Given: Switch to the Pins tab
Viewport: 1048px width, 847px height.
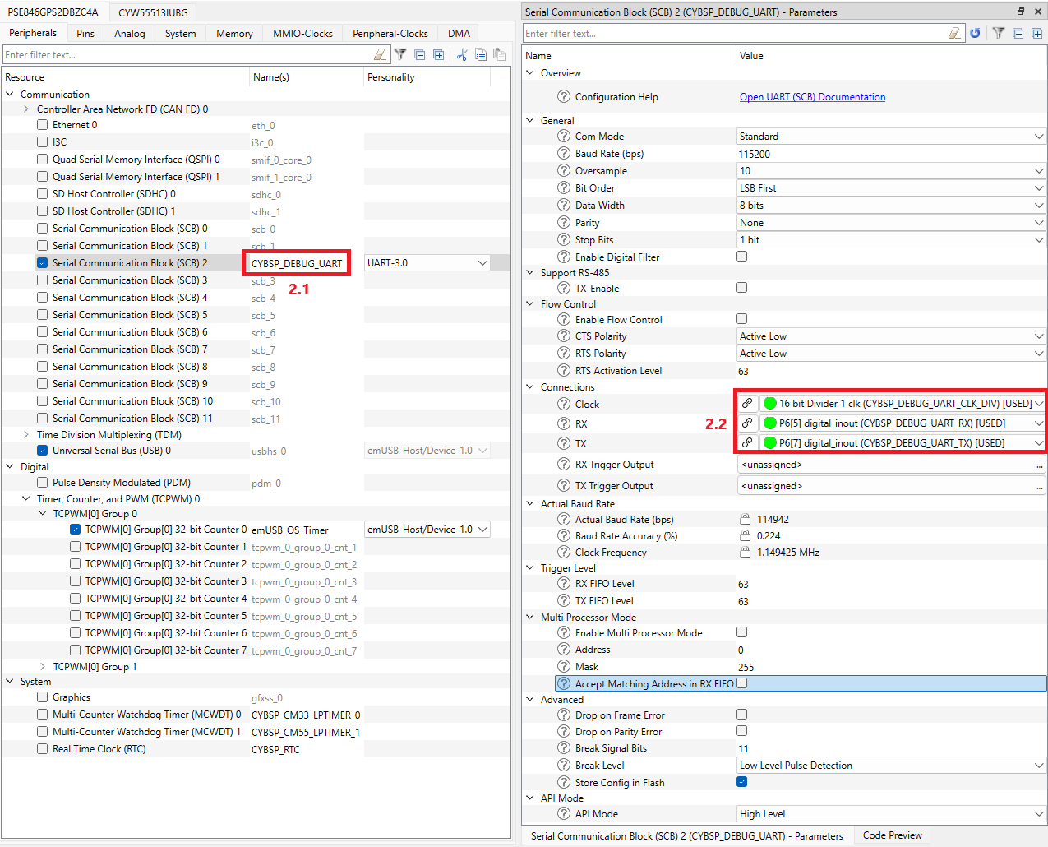Looking at the screenshot, I should pyautogui.click(x=85, y=34).
